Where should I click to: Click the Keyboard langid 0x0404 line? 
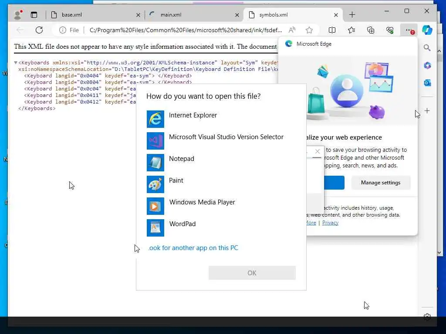(x=108, y=76)
